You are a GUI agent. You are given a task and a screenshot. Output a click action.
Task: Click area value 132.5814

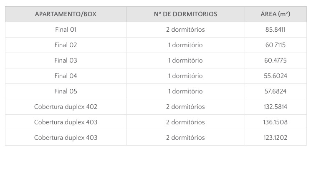pos(275,107)
